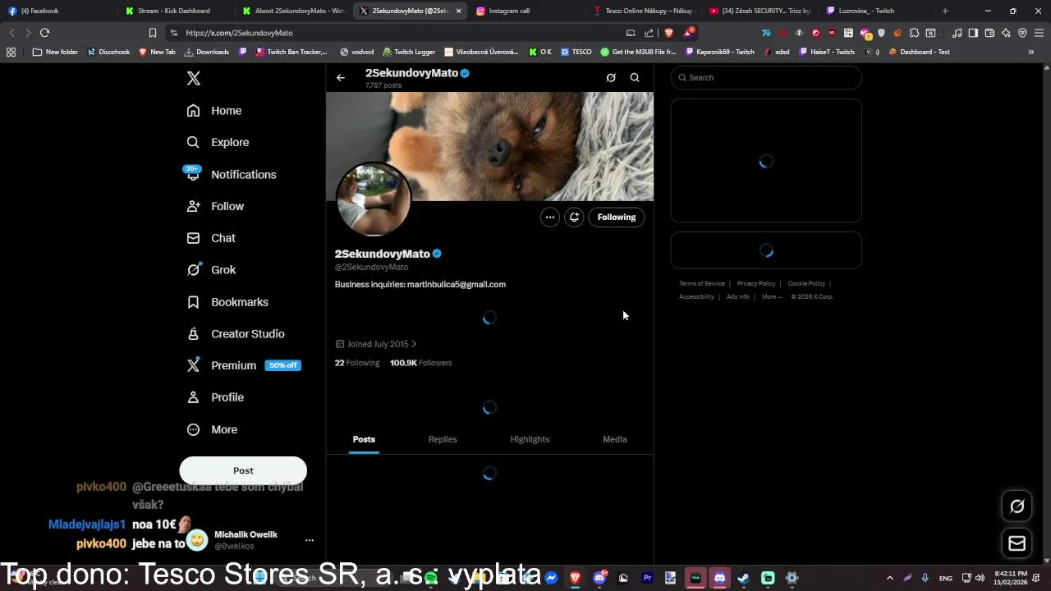Screen dimensions: 1051x591
Task: Open new browser tab
Action: click(x=945, y=11)
